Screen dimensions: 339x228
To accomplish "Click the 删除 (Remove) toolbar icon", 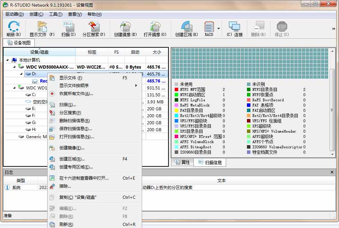I will tap(259, 28).
